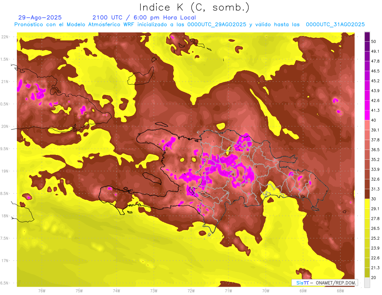Pick the magenta swatch between 40 and 41.3
This screenshot has width=382, height=295.
pyautogui.click(x=367, y=115)
